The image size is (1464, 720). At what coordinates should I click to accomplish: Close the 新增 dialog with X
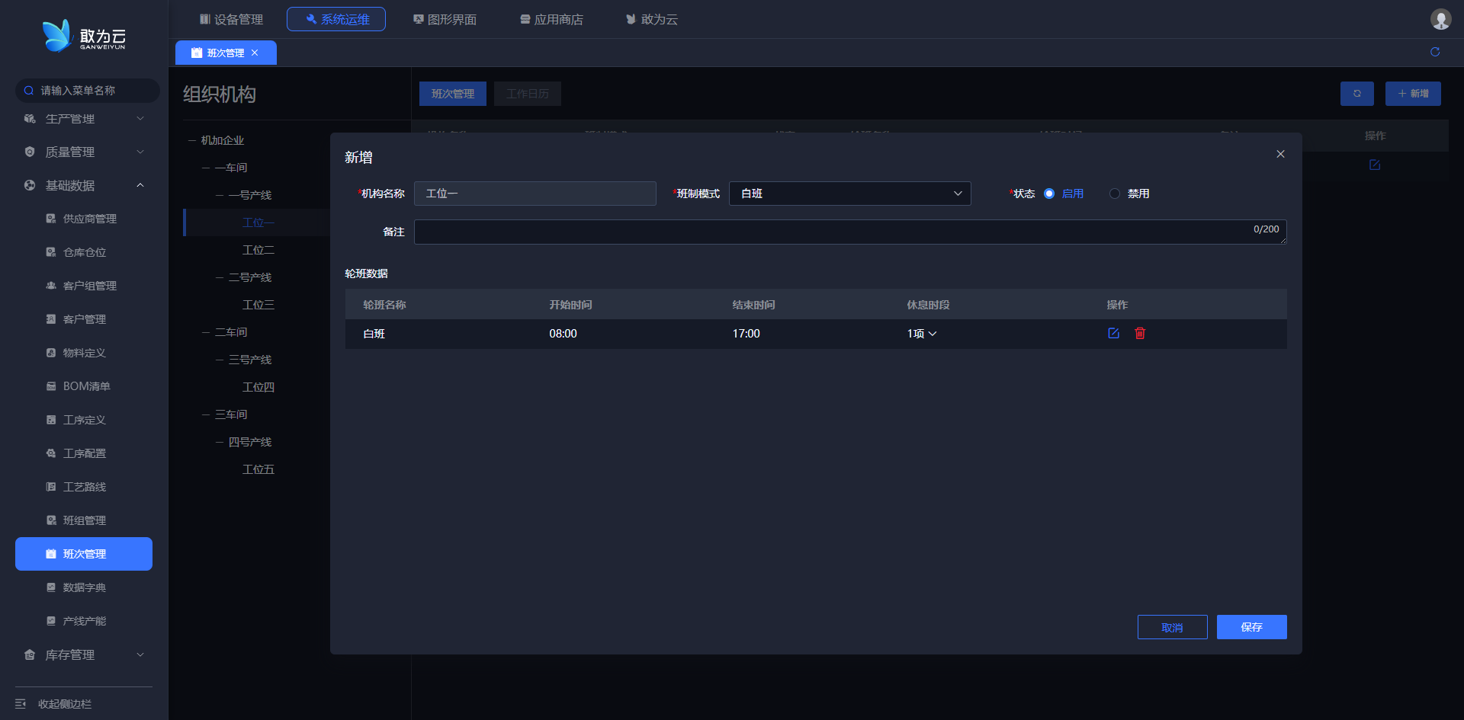(x=1280, y=154)
